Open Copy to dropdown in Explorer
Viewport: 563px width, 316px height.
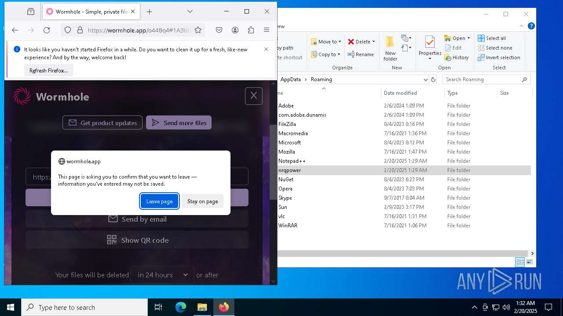point(326,54)
